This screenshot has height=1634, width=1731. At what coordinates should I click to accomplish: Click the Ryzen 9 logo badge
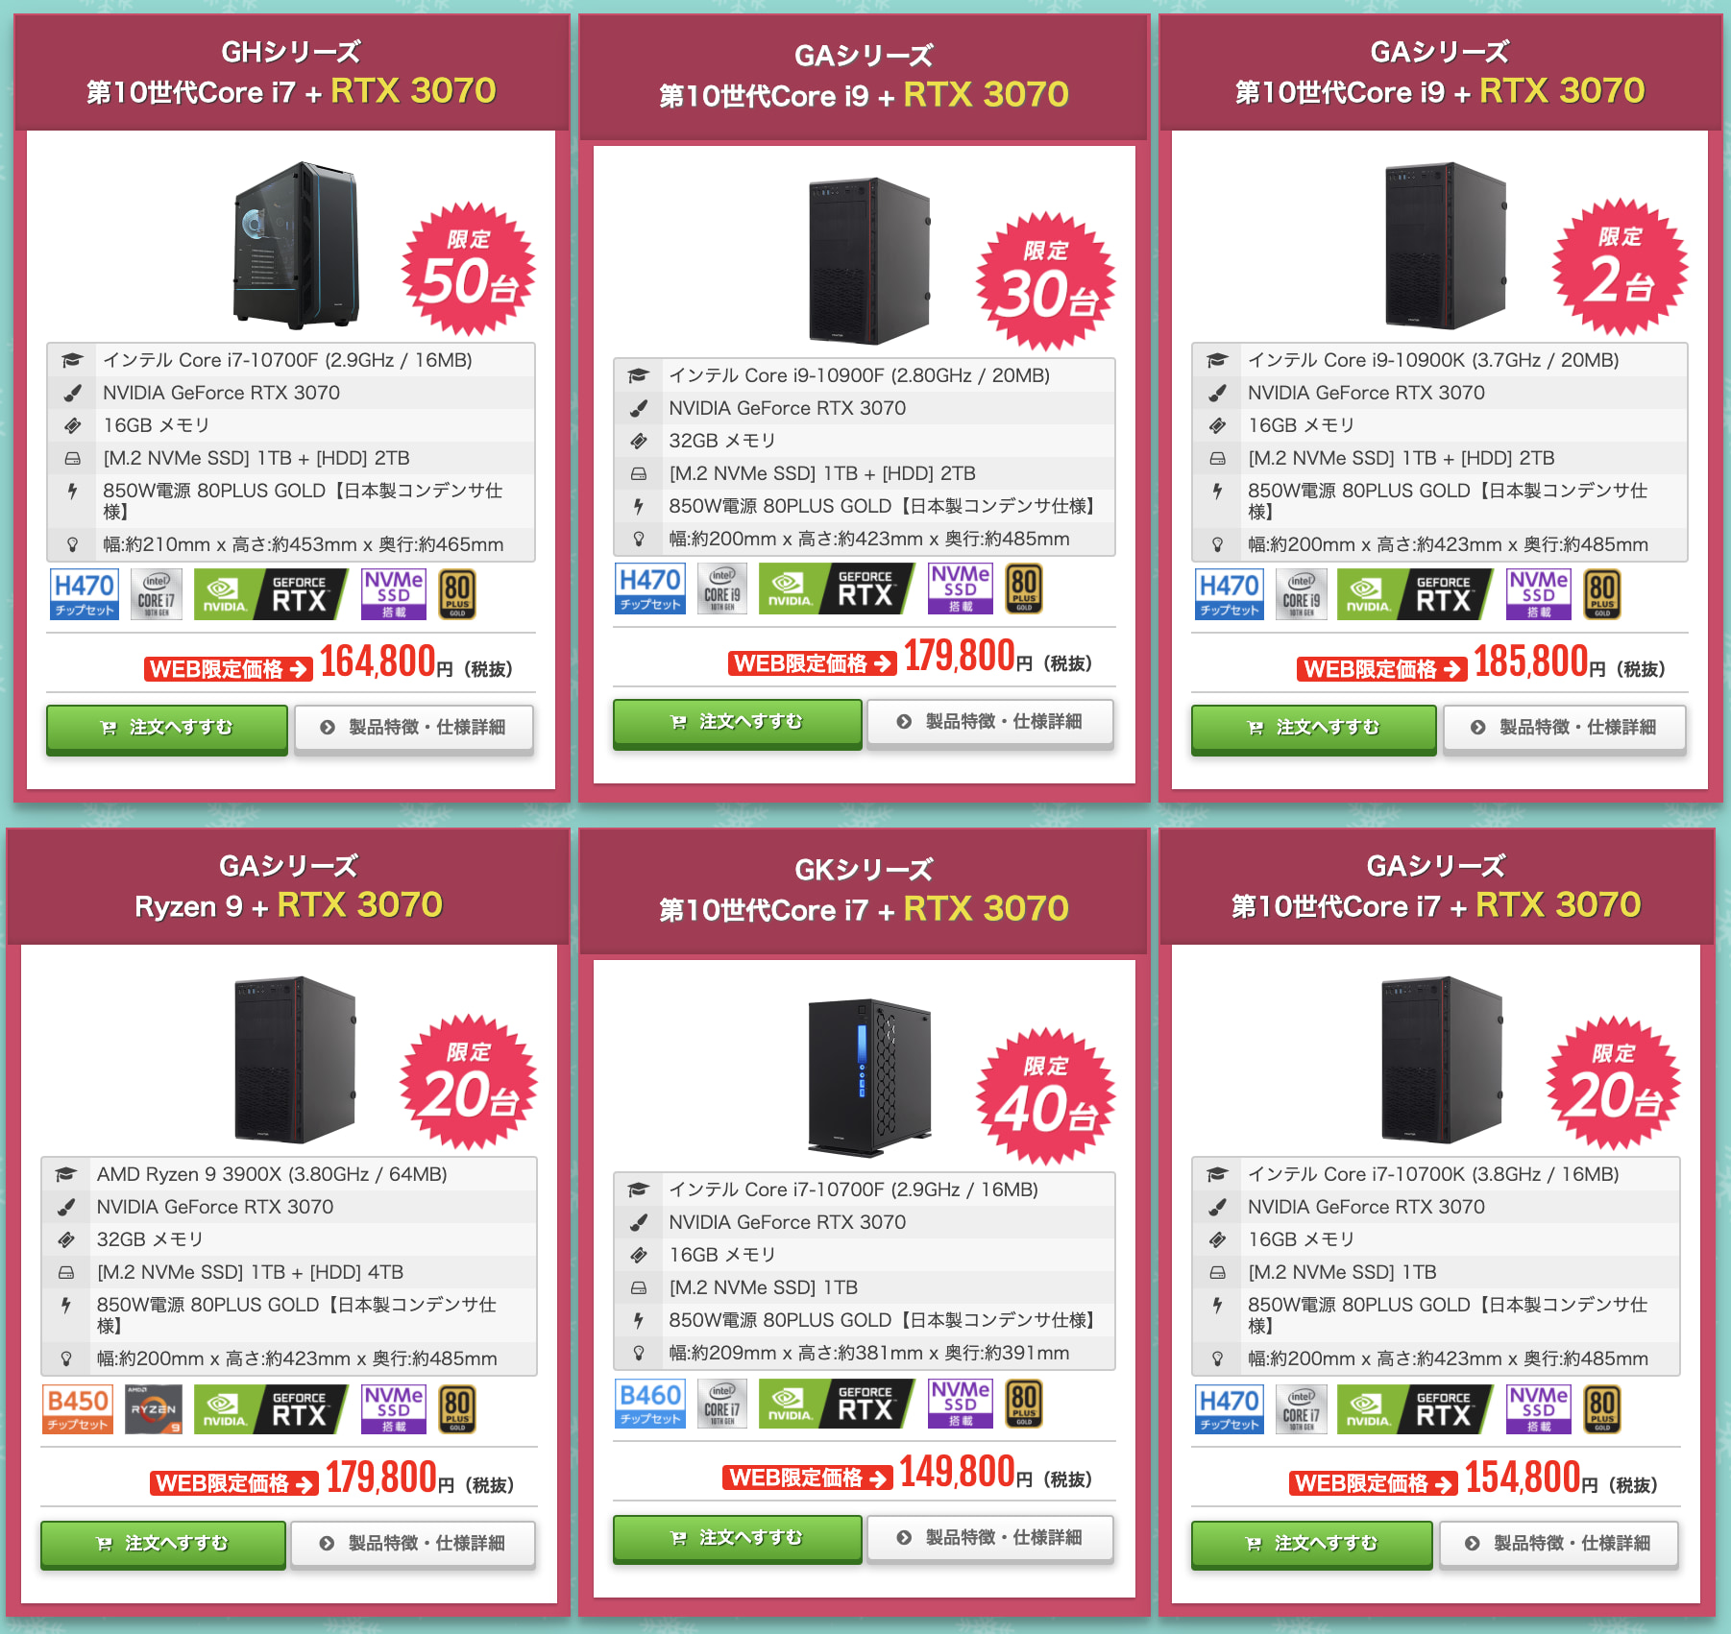point(154,1409)
